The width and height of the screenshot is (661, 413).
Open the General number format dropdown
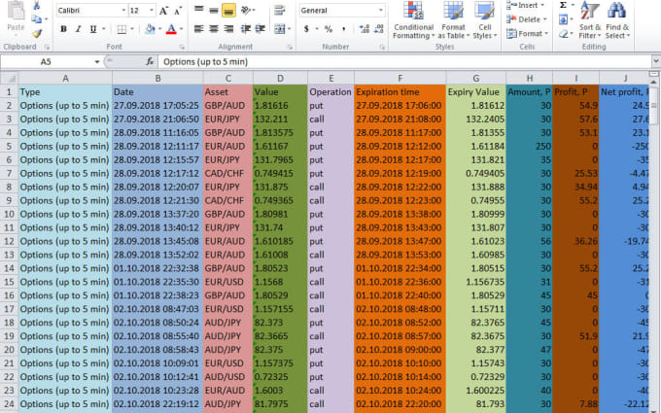pyautogui.click(x=380, y=10)
